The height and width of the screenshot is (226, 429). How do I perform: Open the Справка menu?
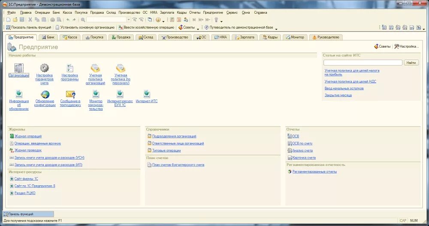click(x=260, y=12)
